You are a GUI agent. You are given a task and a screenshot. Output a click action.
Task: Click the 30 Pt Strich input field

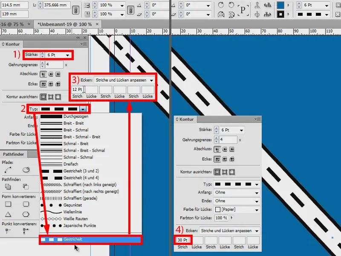pos(183,240)
